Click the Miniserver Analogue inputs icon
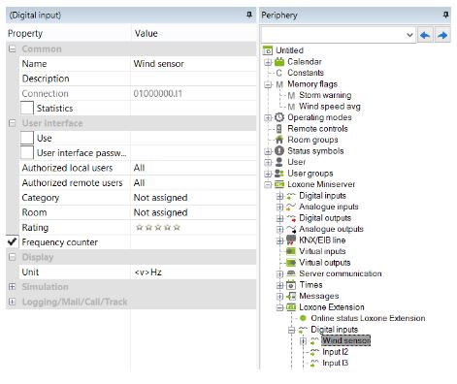The image size is (457, 384). (291, 207)
